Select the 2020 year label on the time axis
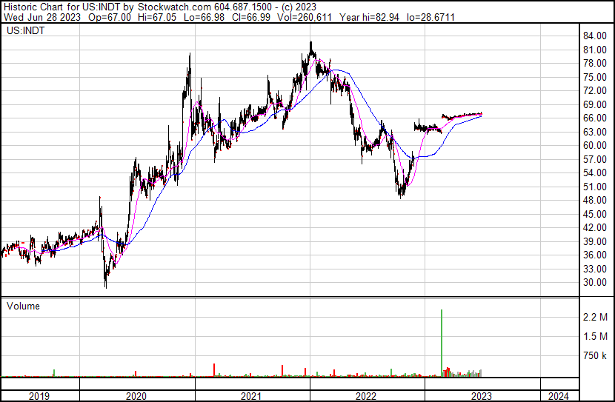 [x=137, y=396]
